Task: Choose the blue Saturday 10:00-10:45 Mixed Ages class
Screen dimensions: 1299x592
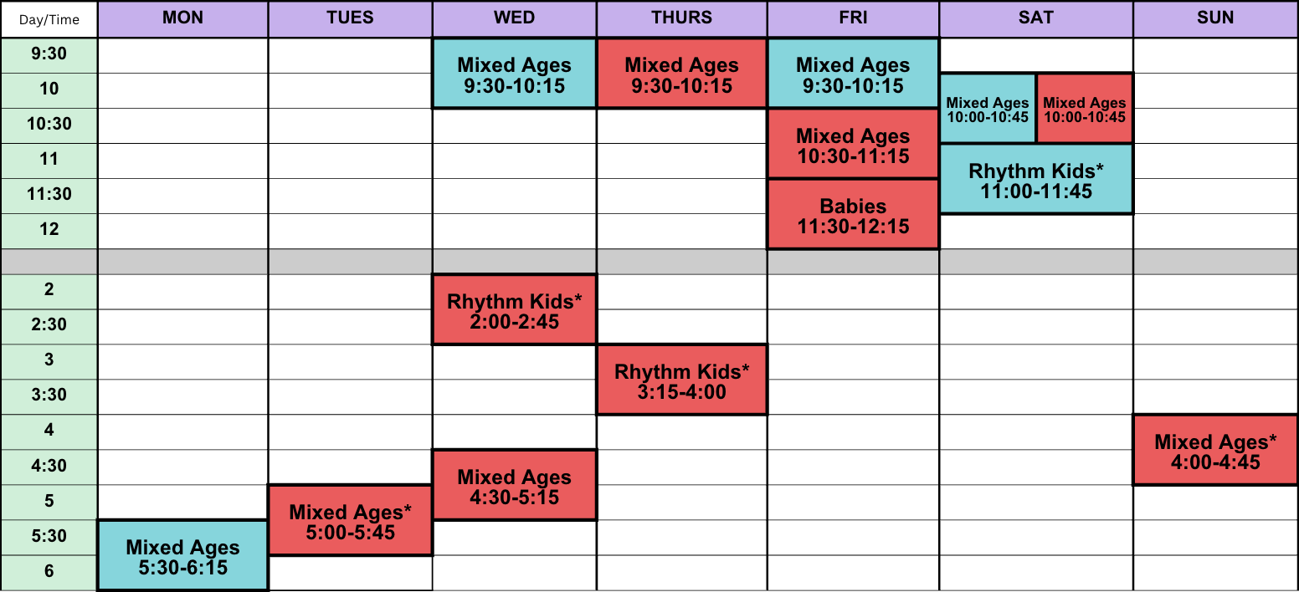Action: point(988,109)
